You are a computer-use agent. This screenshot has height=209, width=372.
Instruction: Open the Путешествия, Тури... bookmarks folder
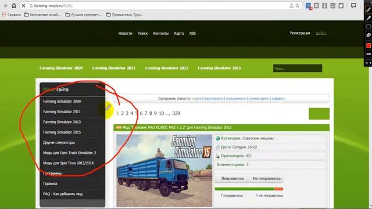click(x=124, y=15)
